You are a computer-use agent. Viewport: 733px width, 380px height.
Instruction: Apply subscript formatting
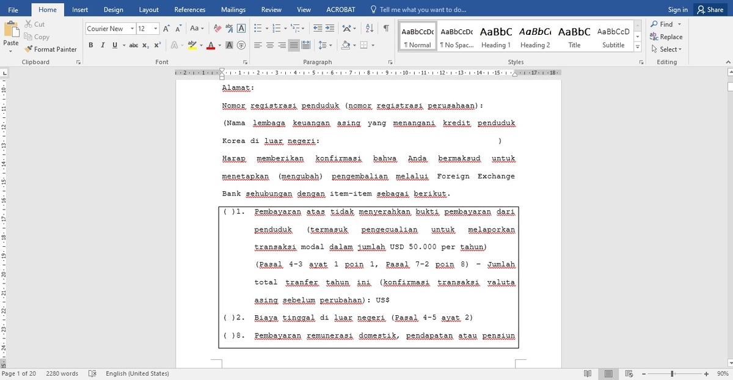click(x=145, y=45)
